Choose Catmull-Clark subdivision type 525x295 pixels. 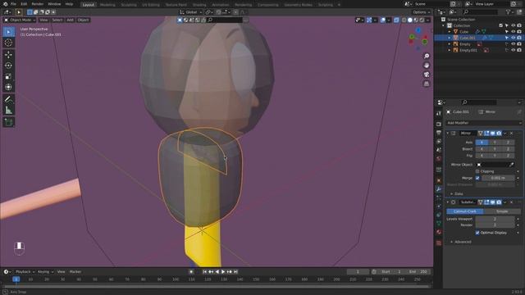(465, 211)
